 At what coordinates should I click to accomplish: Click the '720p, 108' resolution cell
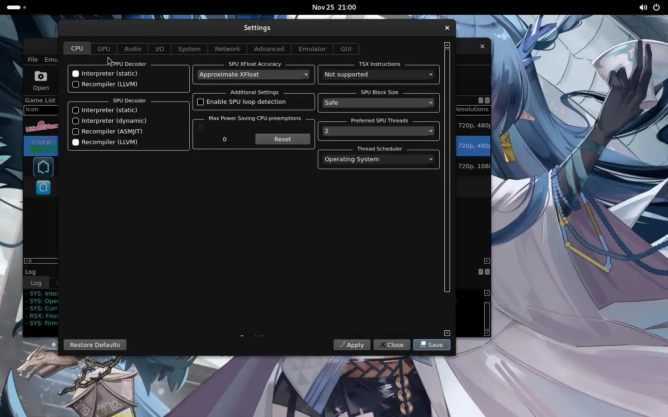pyautogui.click(x=474, y=166)
